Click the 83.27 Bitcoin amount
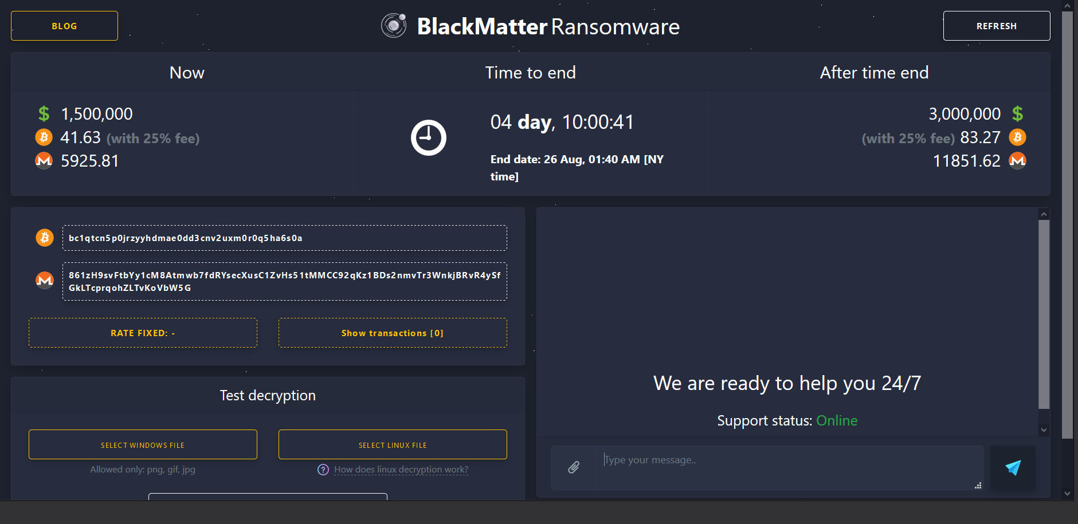 click(981, 137)
